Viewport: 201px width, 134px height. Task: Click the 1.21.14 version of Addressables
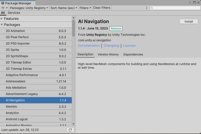(x=61, y=81)
